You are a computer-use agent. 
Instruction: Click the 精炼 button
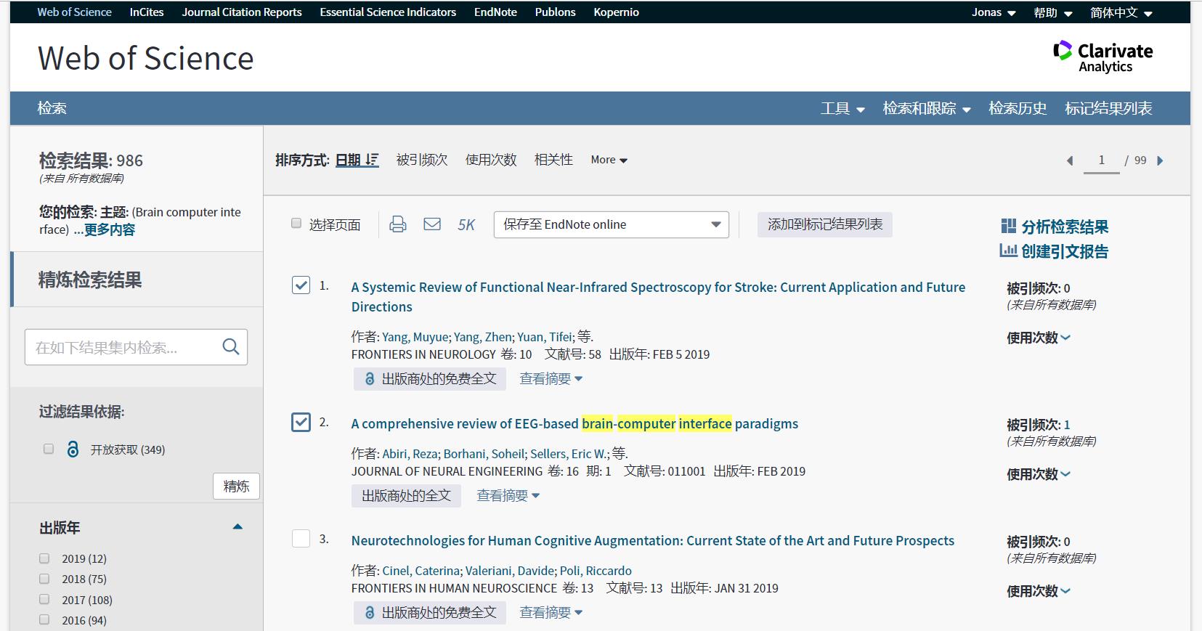(x=236, y=486)
